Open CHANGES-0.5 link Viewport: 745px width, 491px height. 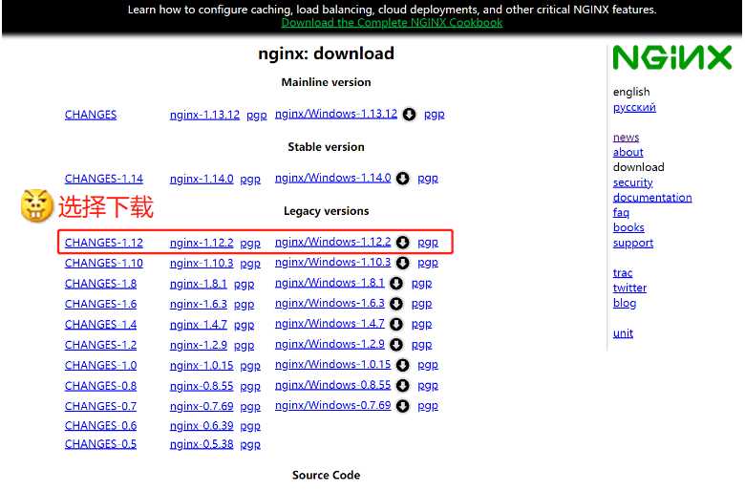click(x=100, y=444)
